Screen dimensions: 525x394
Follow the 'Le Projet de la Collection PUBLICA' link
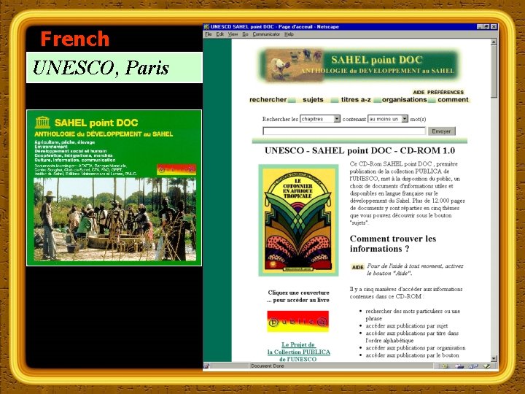tap(298, 352)
